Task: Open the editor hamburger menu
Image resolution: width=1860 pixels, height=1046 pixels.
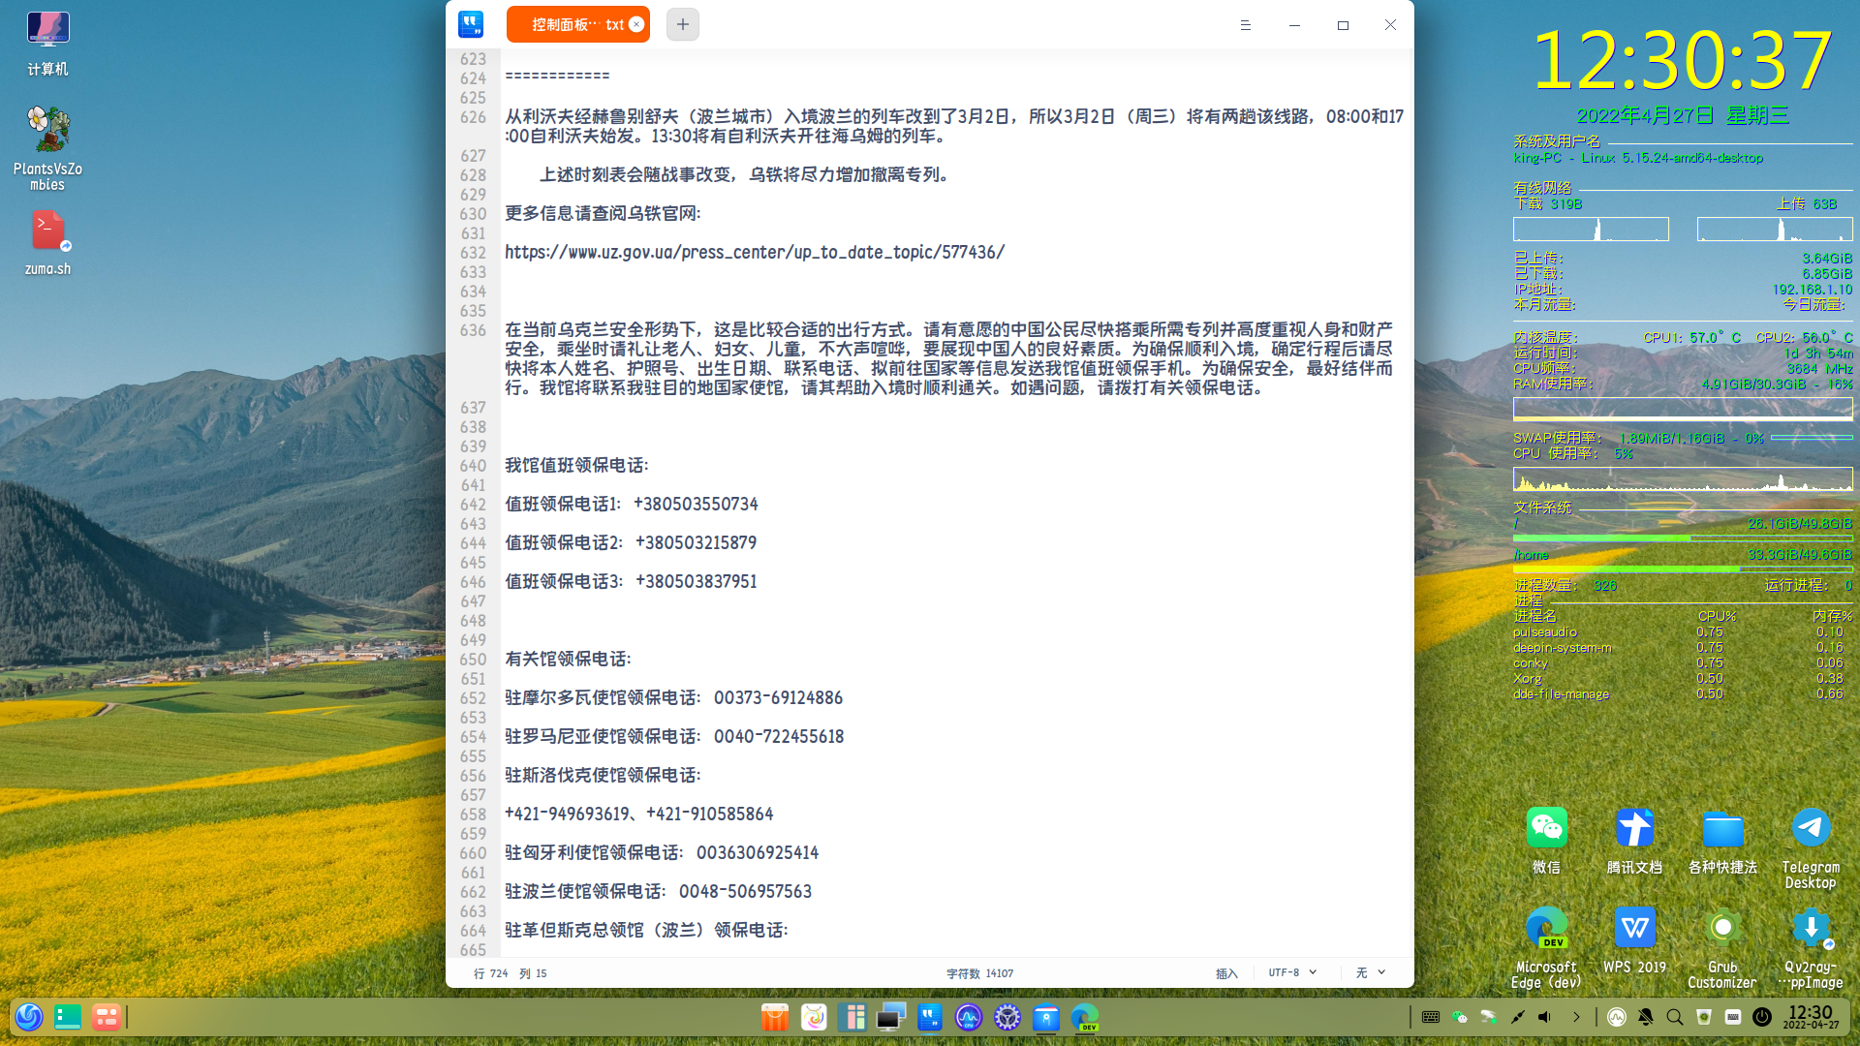Action: 1246,24
